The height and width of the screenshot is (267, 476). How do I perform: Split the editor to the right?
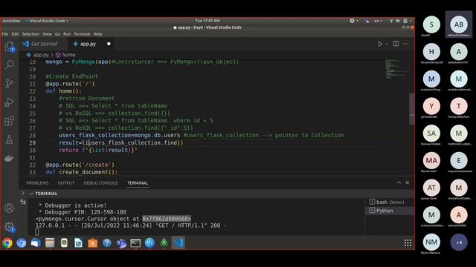point(396,44)
